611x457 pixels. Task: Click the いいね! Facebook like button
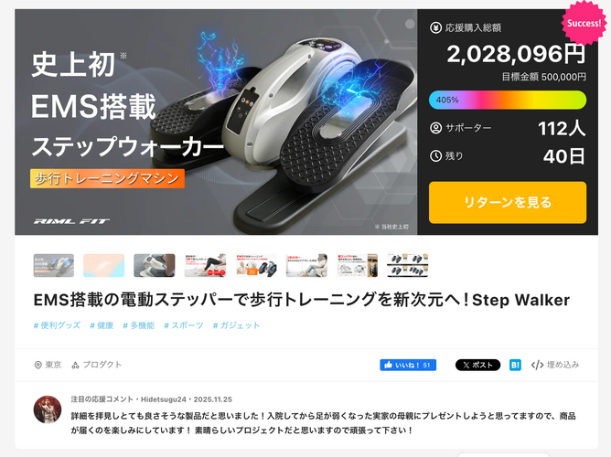pos(408,365)
